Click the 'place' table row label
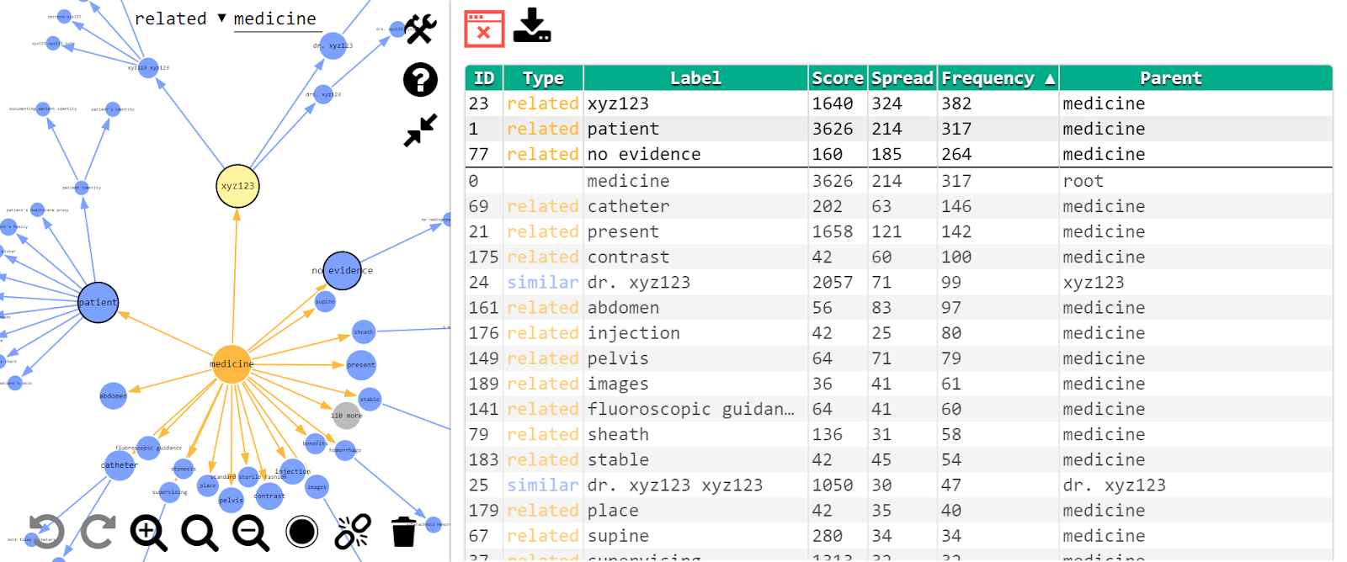 (x=613, y=511)
